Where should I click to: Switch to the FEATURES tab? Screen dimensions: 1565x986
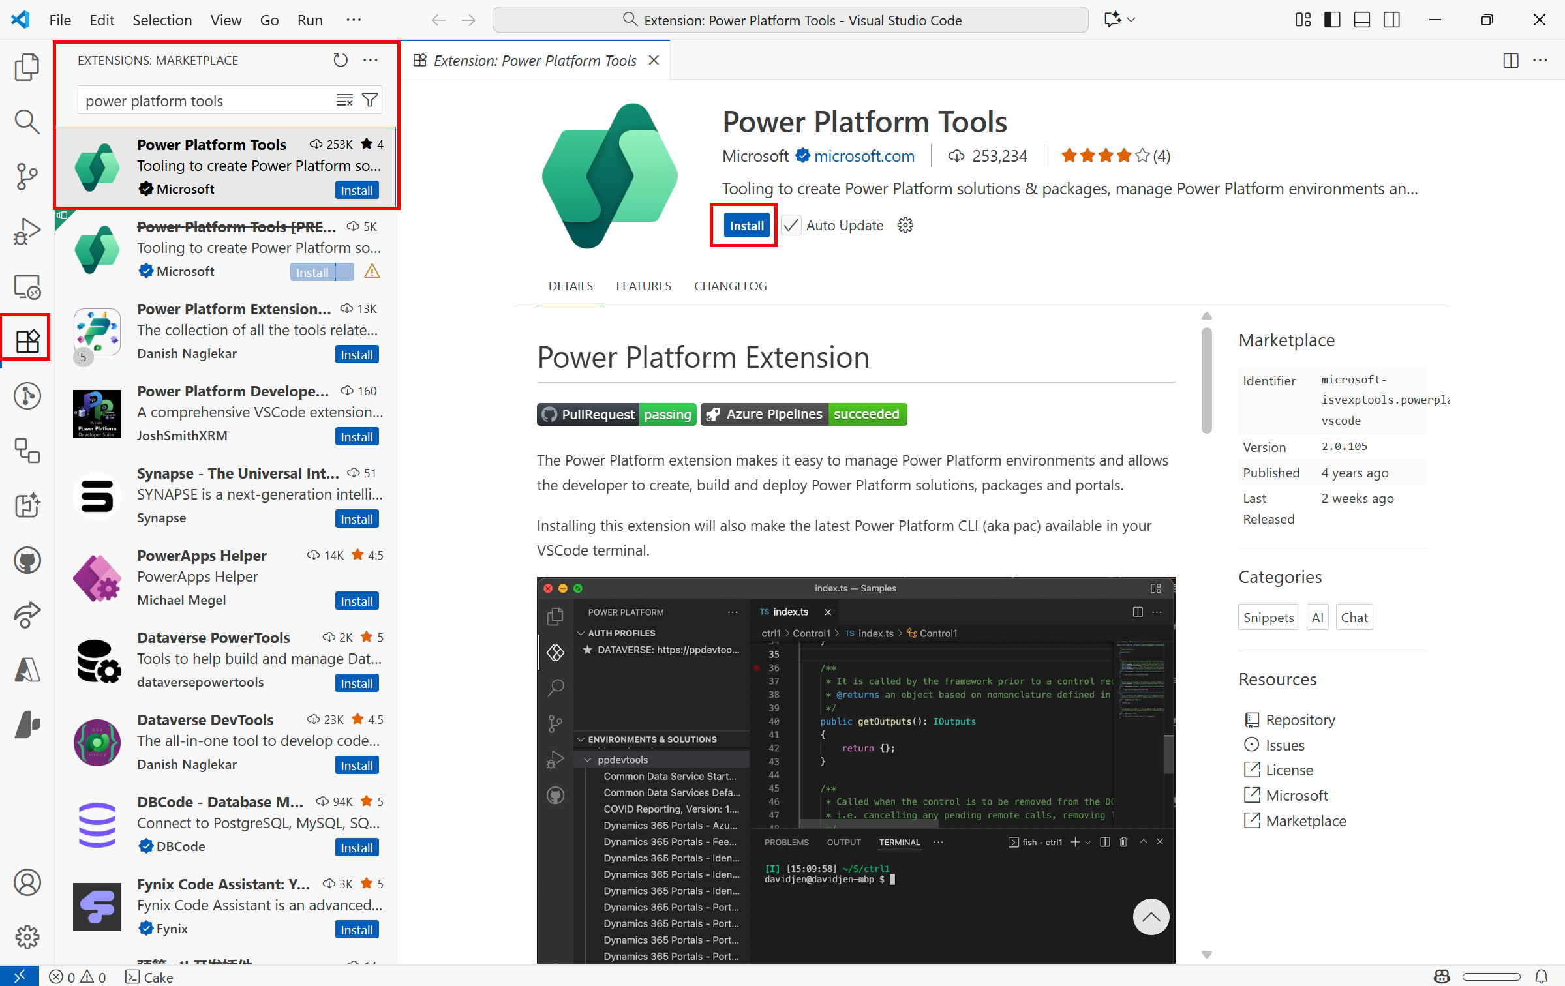[643, 286]
